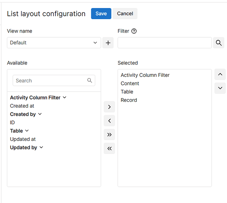
Task: Select Record in the Selected list
Action: click(x=129, y=100)
